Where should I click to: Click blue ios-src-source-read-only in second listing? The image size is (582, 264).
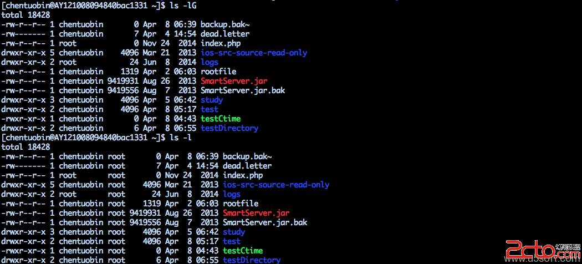click(276, 185)
